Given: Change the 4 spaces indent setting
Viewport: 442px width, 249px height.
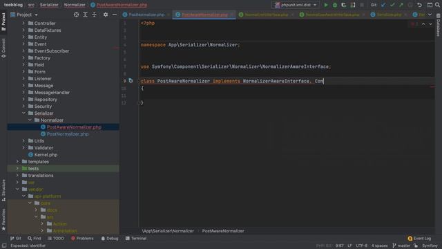Looking at the screenshot, I should (x=379, y=246).
